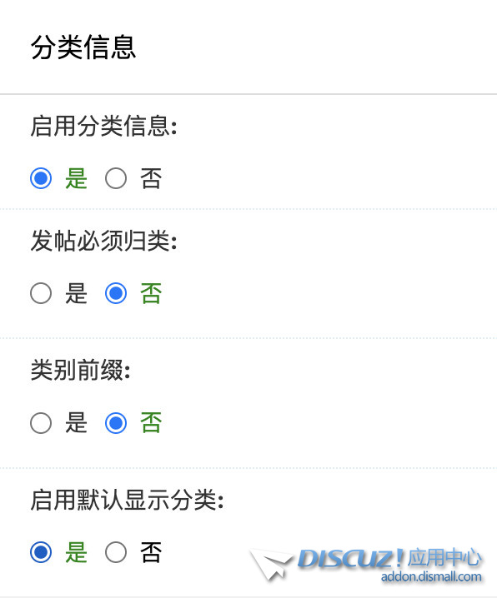Click the DISCUZ! 应用中心 logo text
The width and height of the screenshot is (497, 598).
click(x=389, y=558)
